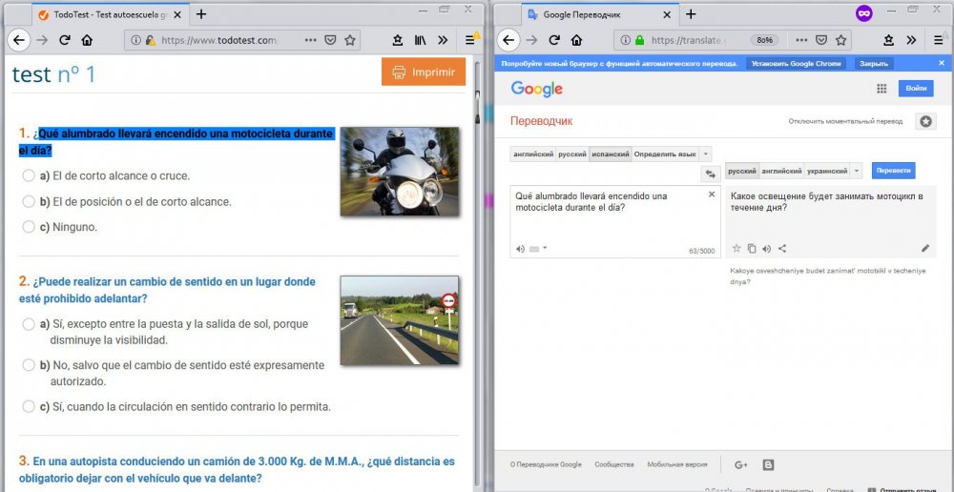Choose answer c) Ninguno

pos(29,227)
